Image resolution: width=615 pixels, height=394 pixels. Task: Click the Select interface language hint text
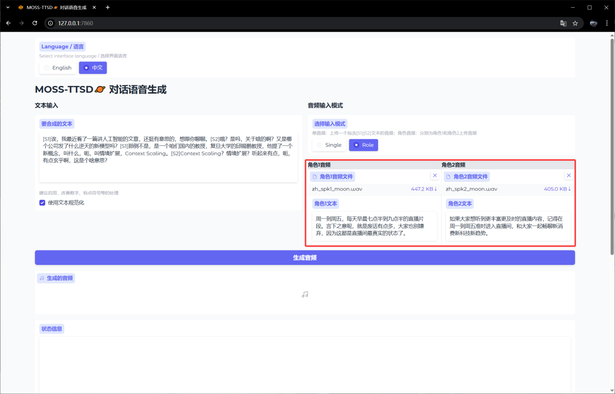tap(83, 56)
